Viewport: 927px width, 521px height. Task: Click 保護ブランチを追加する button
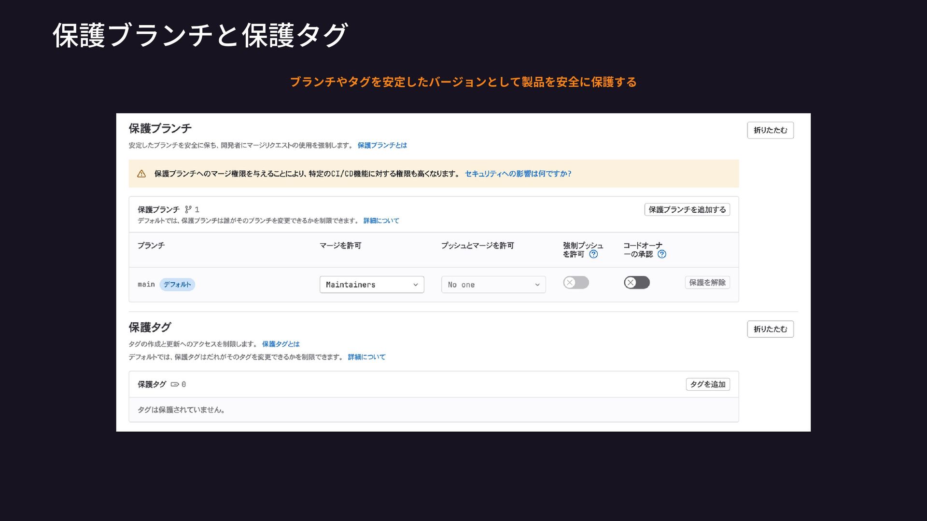pyautogui.click(x=687, y=209)
